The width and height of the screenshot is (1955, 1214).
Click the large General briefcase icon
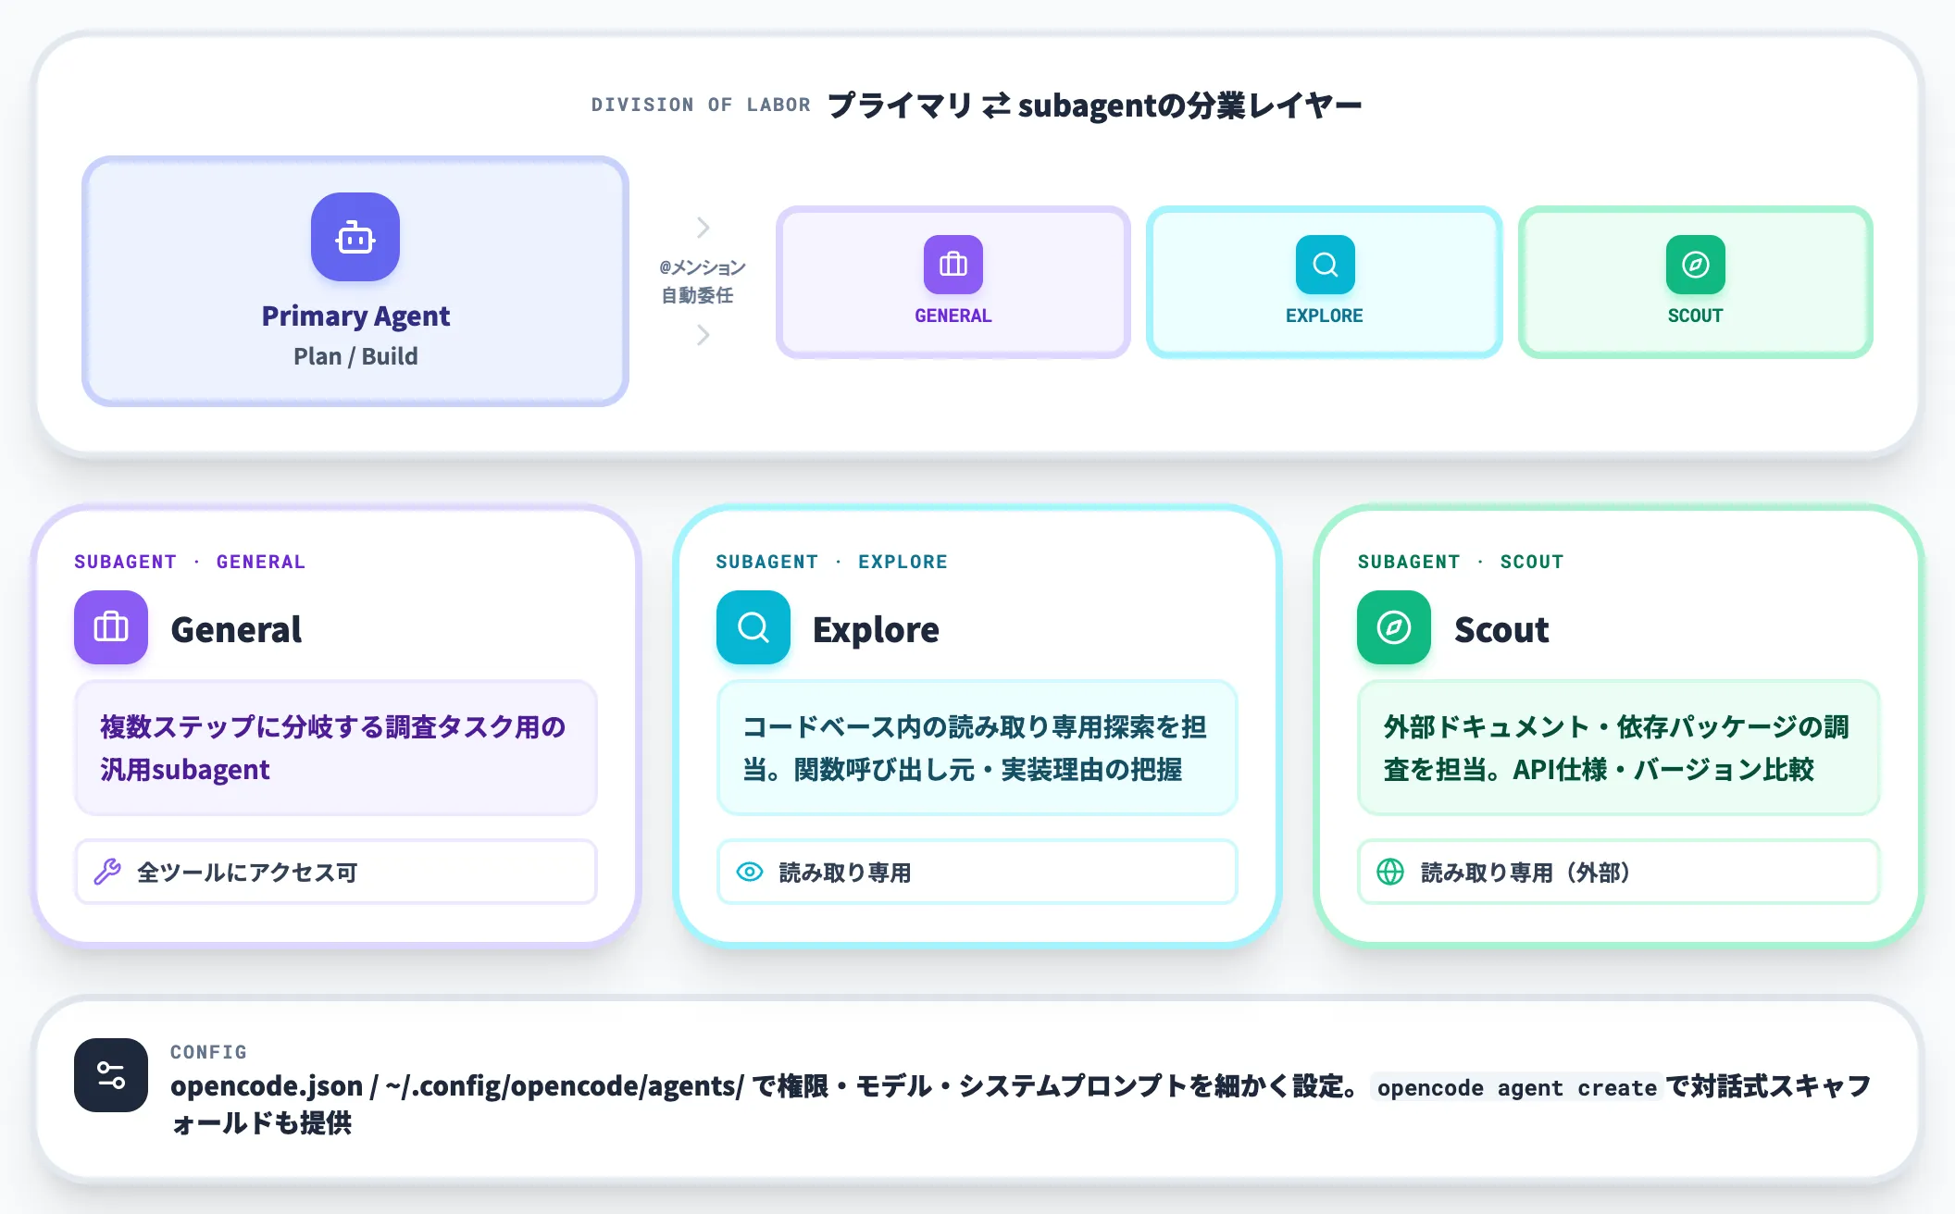coord(111,627)
